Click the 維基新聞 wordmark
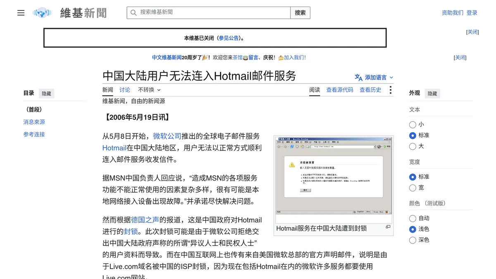 pyautogui.click(x=83, y=13)
